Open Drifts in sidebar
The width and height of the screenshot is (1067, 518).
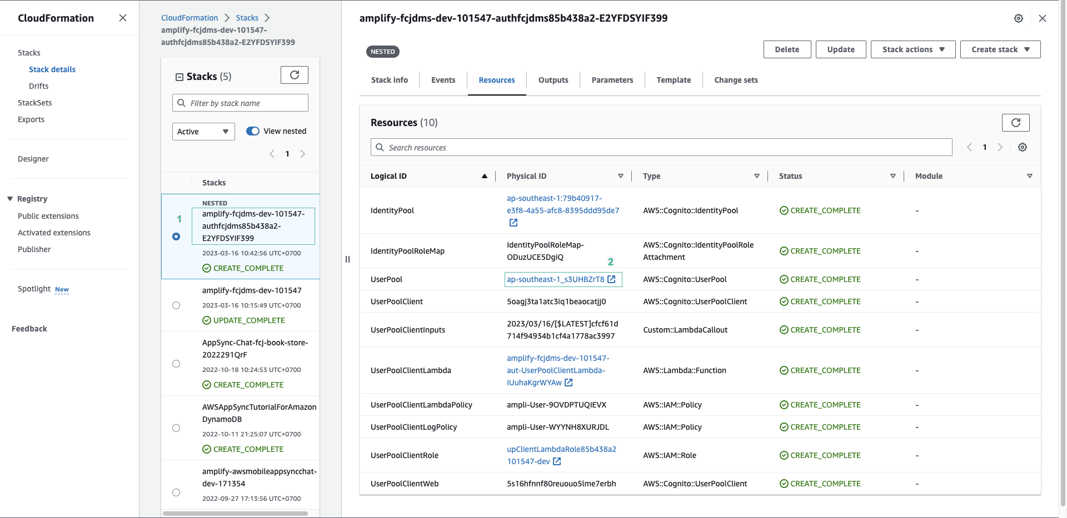pyautogui.click(x=39, y=86)
